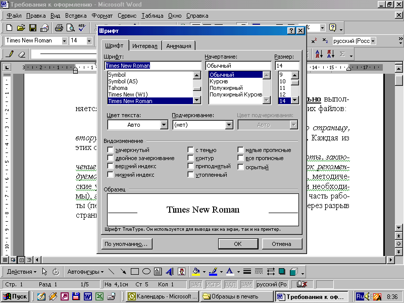Click the OK button
The width and height of the screenshot is (404, 303).
coord(238,244)
